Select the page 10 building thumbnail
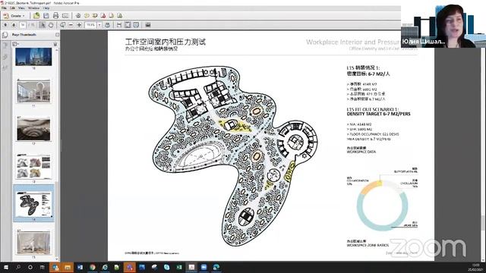The width and height of the screenshot is (486, 273). (x=33, y=57)
